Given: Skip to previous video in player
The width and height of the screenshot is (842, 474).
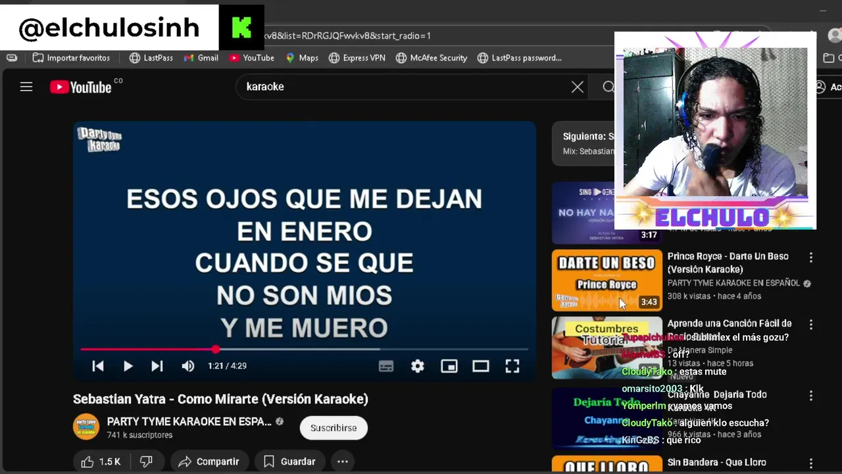Looking at the screenshot, I should [x=97, y=366].
